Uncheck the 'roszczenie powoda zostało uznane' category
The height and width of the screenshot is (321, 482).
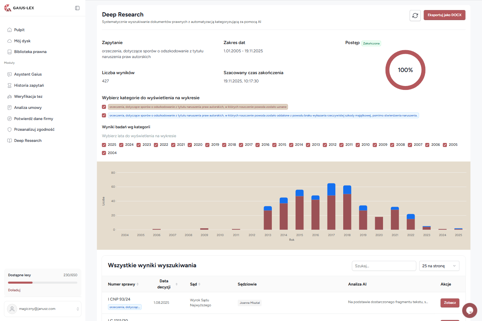pos(104,107)
